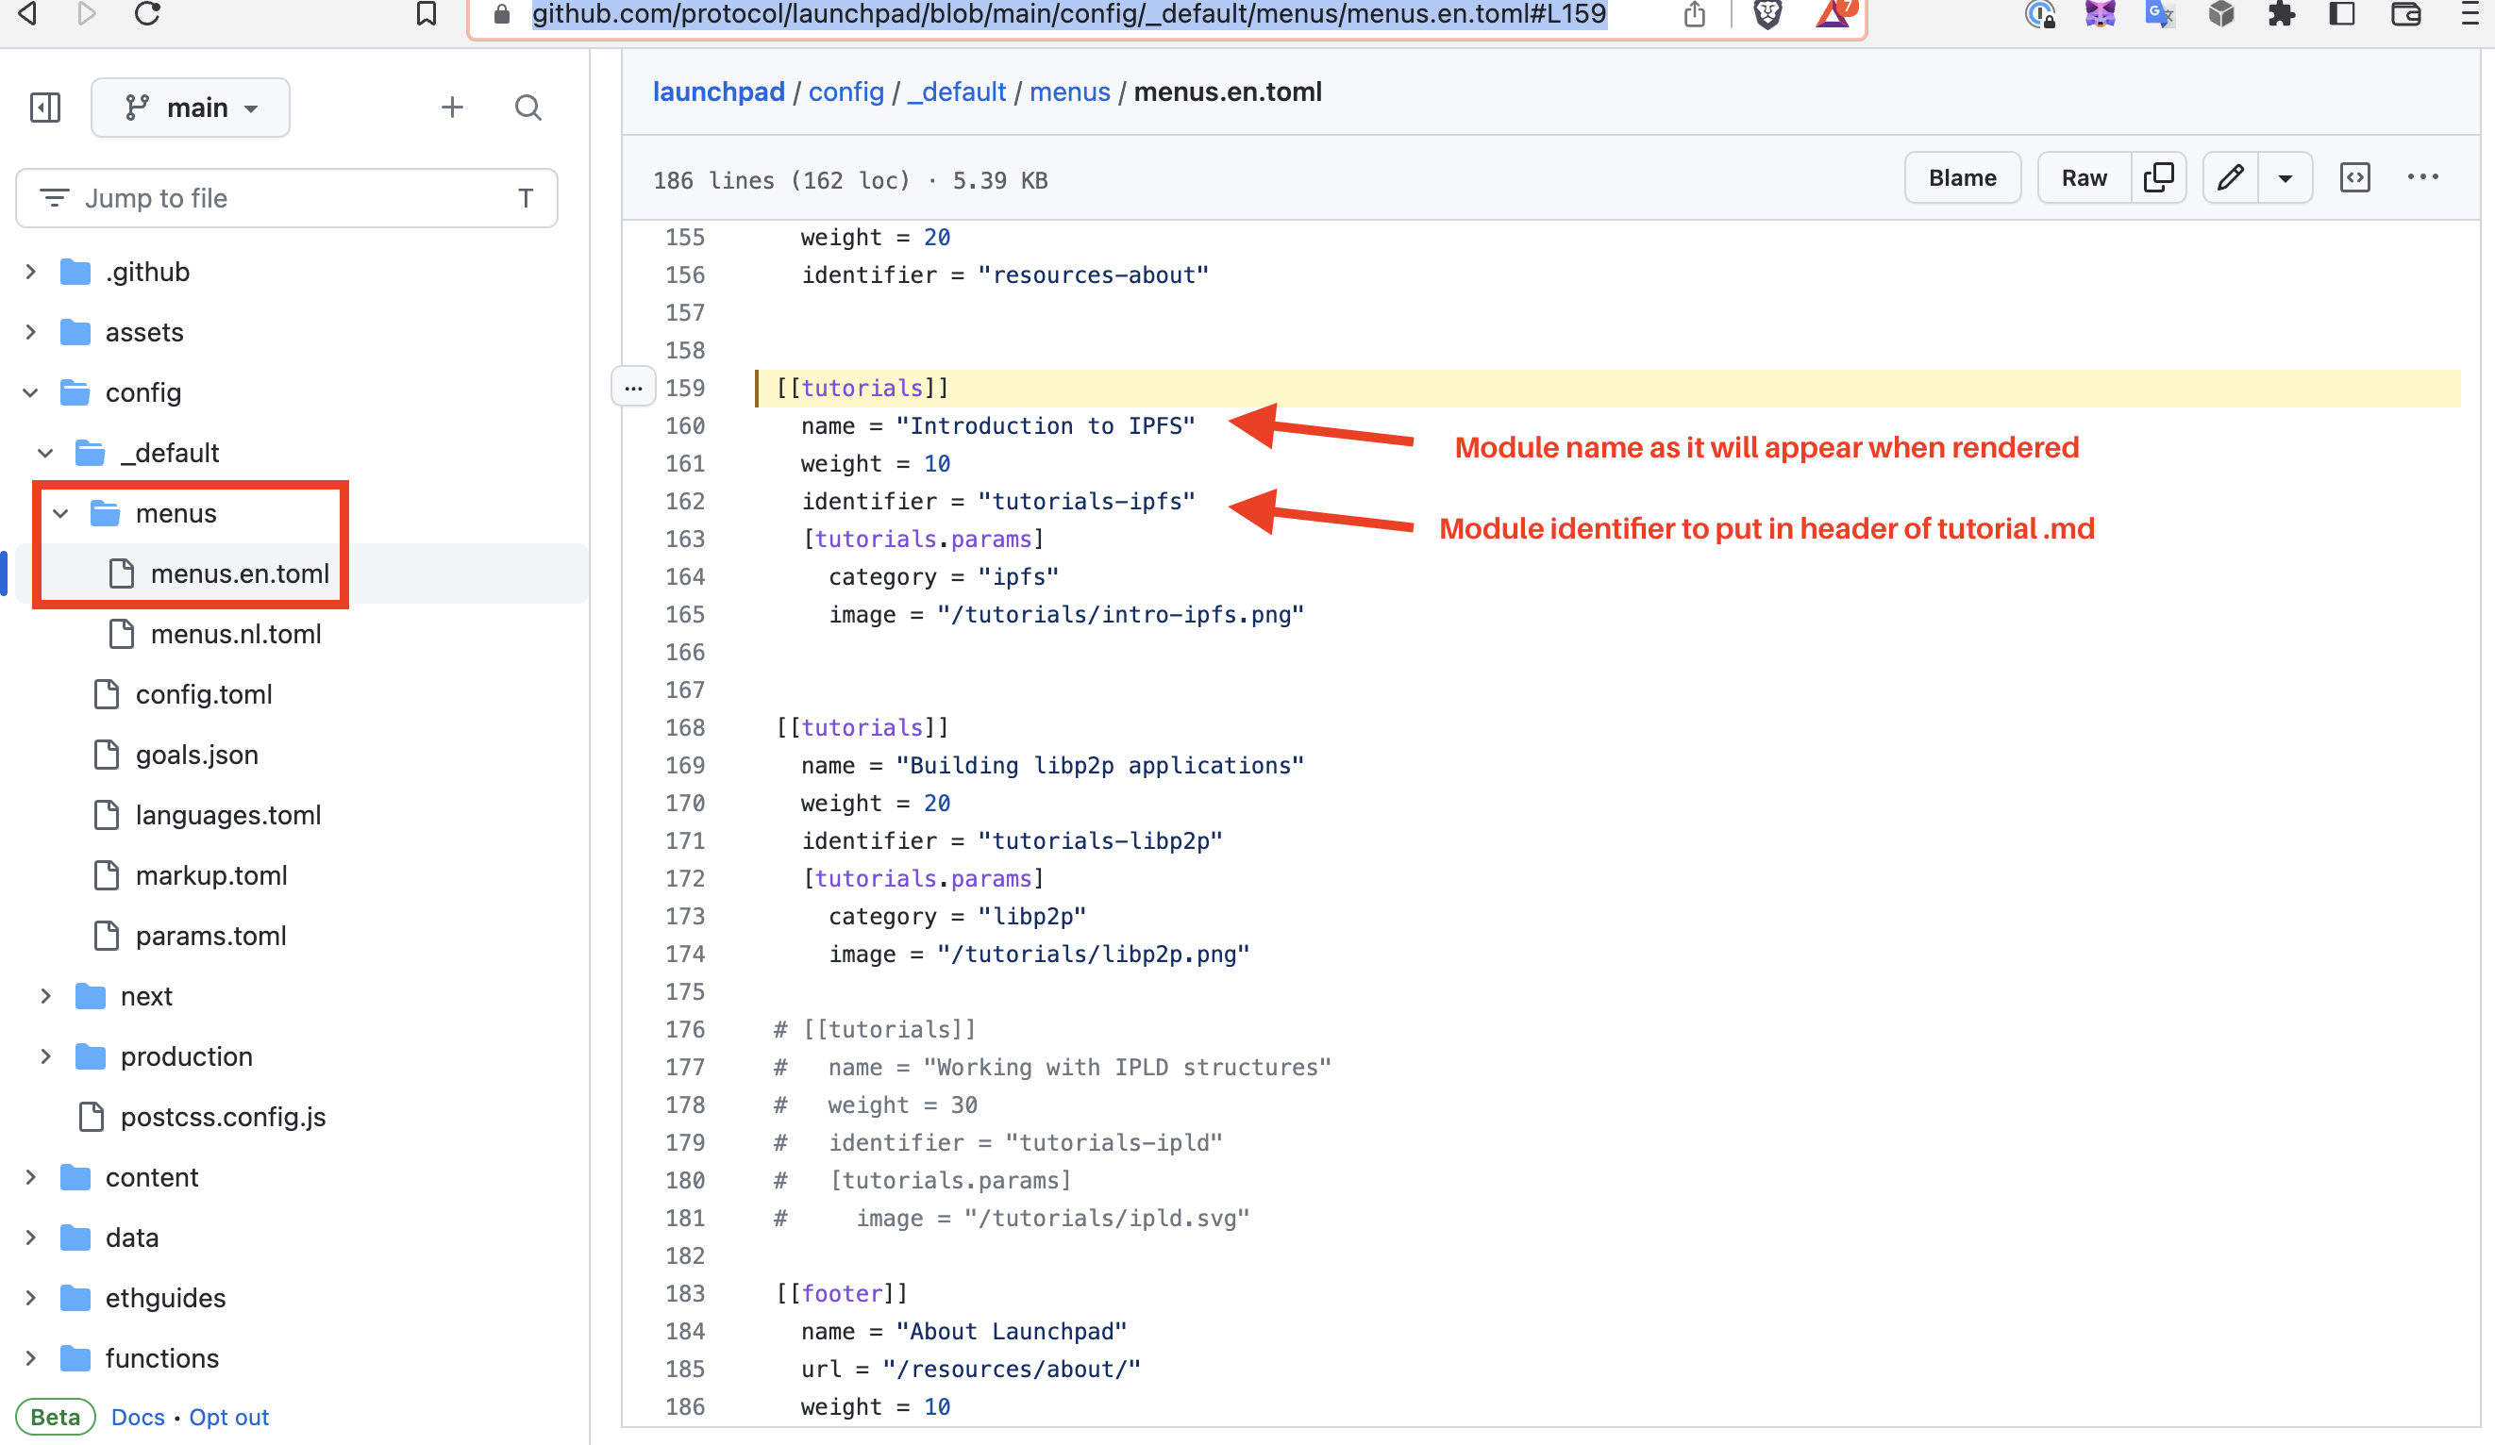
Task: Open the browser hamburger menu
Action: point(2471,14)
